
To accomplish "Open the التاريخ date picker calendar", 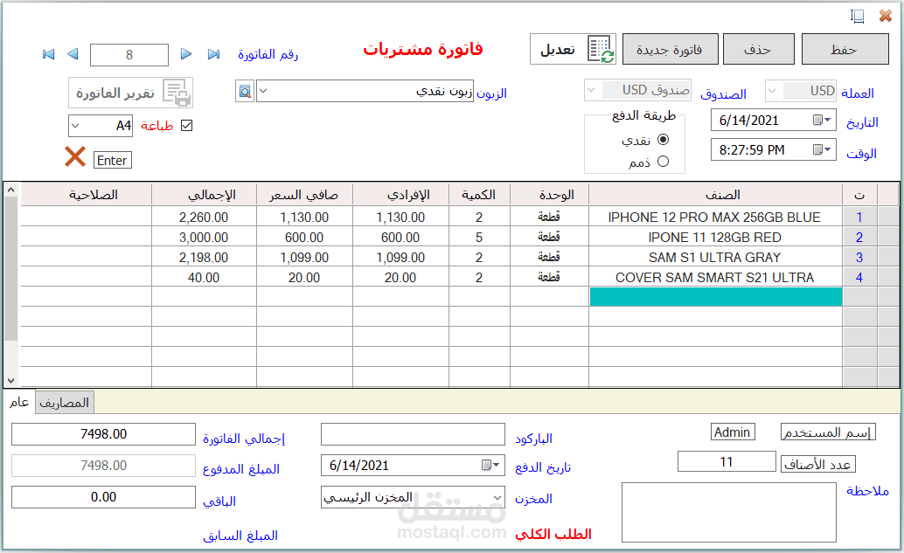I will [x=821, y=120].
